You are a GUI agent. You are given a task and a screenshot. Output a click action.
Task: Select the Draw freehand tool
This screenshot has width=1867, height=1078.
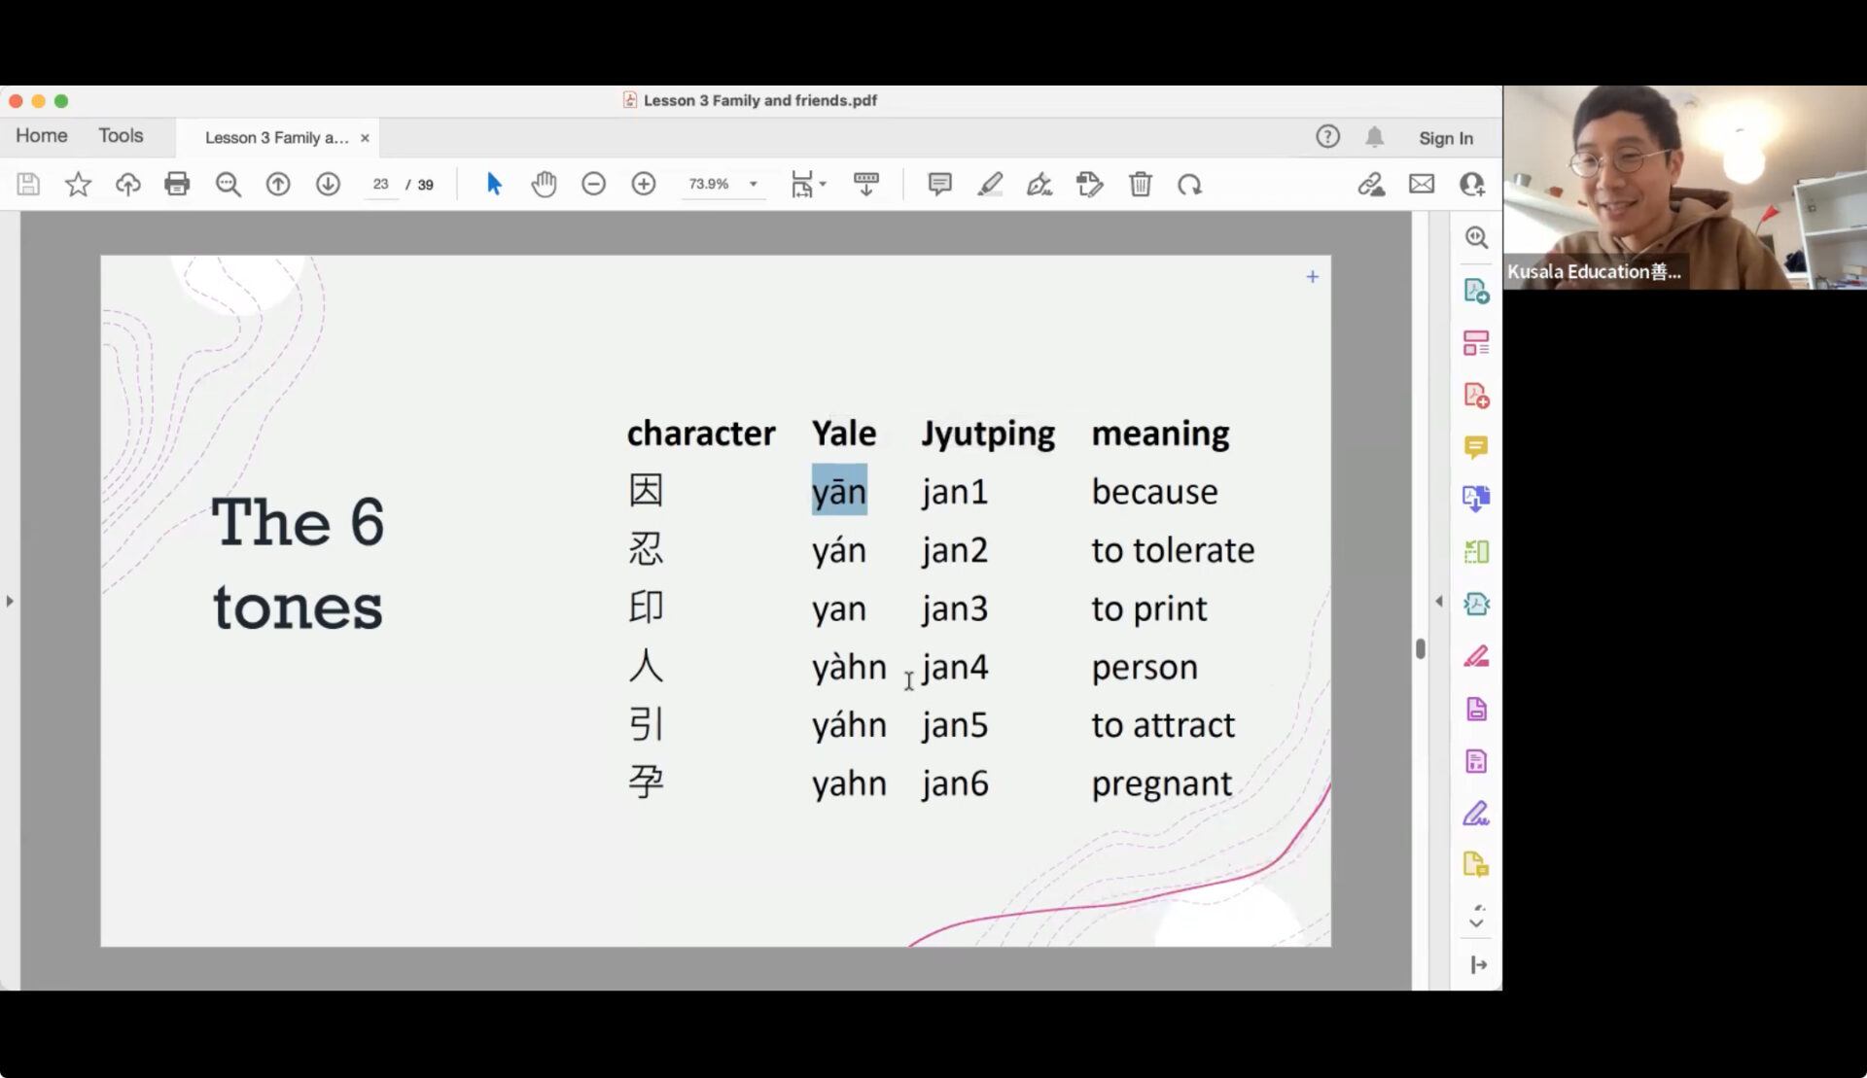[x=1039, y=184]
